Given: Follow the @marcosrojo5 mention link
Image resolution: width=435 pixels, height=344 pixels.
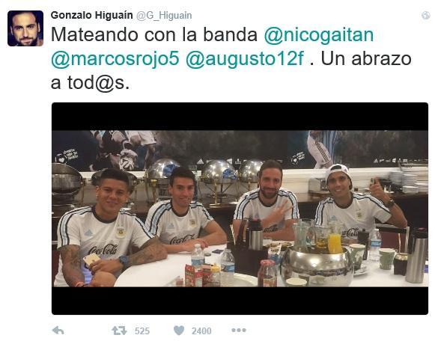Looking at the screenshot, I should point(115,59).
